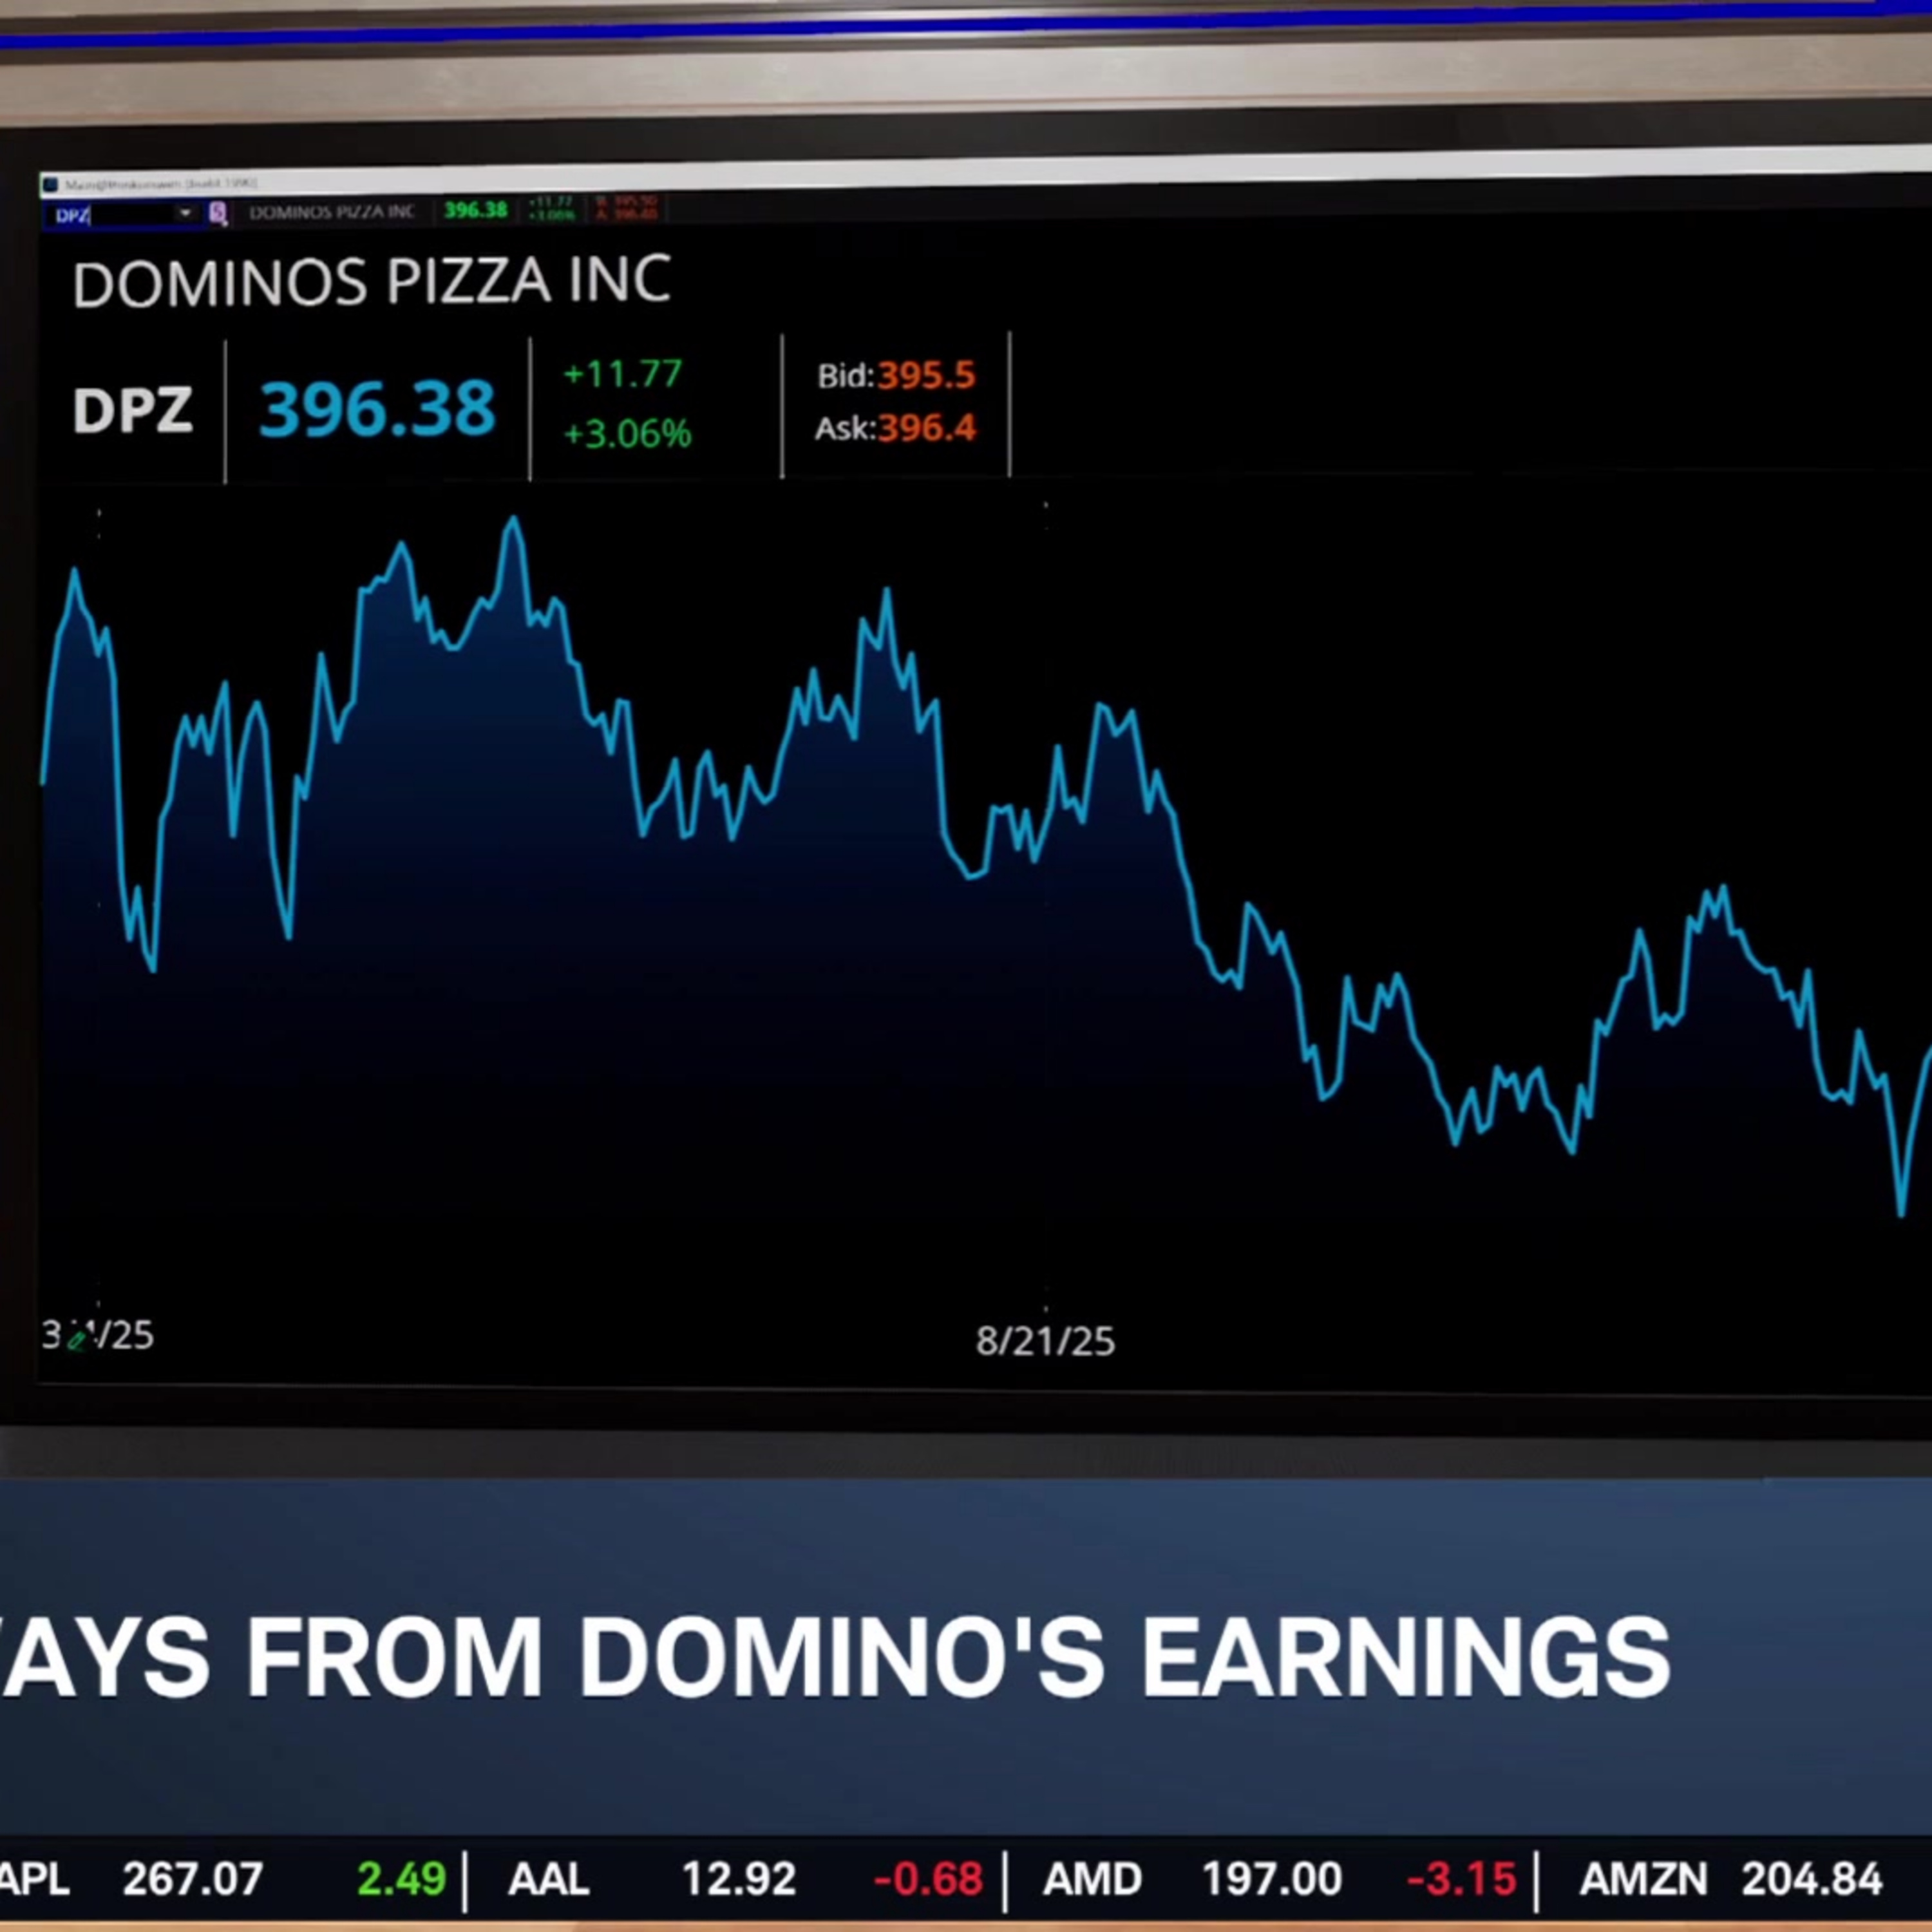Click the red -0.68 ticker change

[928, 1879]
